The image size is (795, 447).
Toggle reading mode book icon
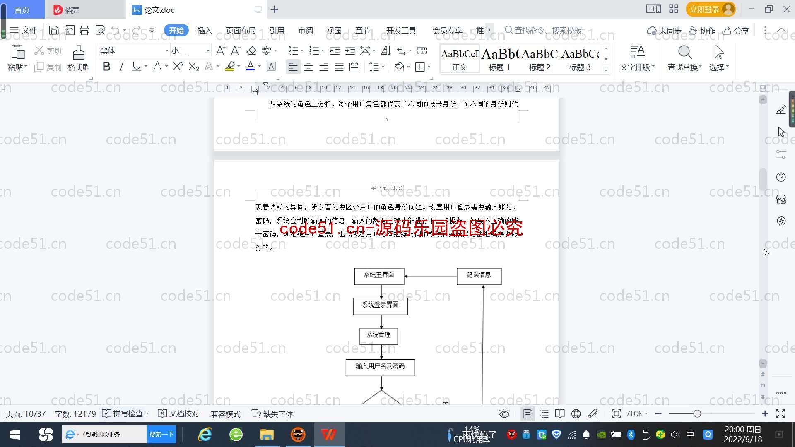click(560, 413)
